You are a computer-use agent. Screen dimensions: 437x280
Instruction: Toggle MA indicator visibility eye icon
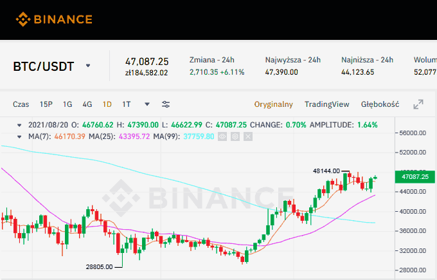pos(222,136)
